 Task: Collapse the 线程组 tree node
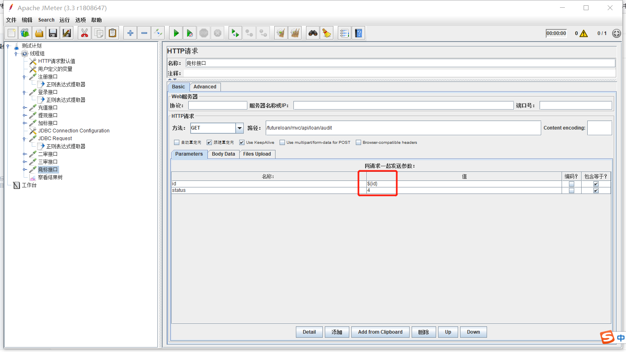click(x=16, y=54)
